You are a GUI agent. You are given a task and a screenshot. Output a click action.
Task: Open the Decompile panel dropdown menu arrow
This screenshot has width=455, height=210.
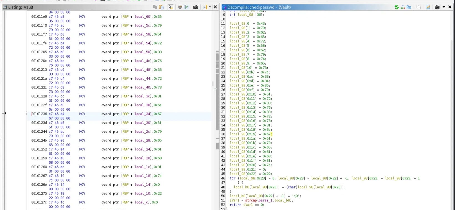(x=444, y=7)
